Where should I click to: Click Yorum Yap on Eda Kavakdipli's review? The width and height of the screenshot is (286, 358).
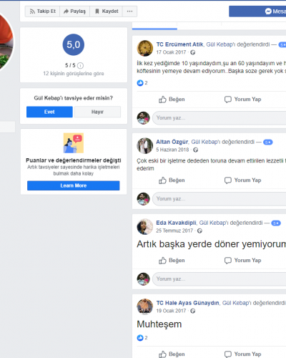click(x=243, y=261)
